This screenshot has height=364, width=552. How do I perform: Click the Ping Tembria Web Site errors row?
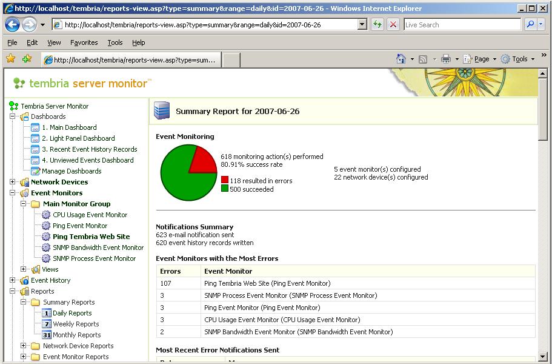[346, 283]
